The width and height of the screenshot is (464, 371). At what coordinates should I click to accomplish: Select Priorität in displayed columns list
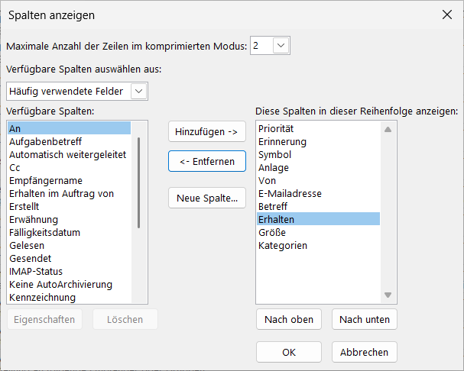pyautogui.click(x=276, y=128)
